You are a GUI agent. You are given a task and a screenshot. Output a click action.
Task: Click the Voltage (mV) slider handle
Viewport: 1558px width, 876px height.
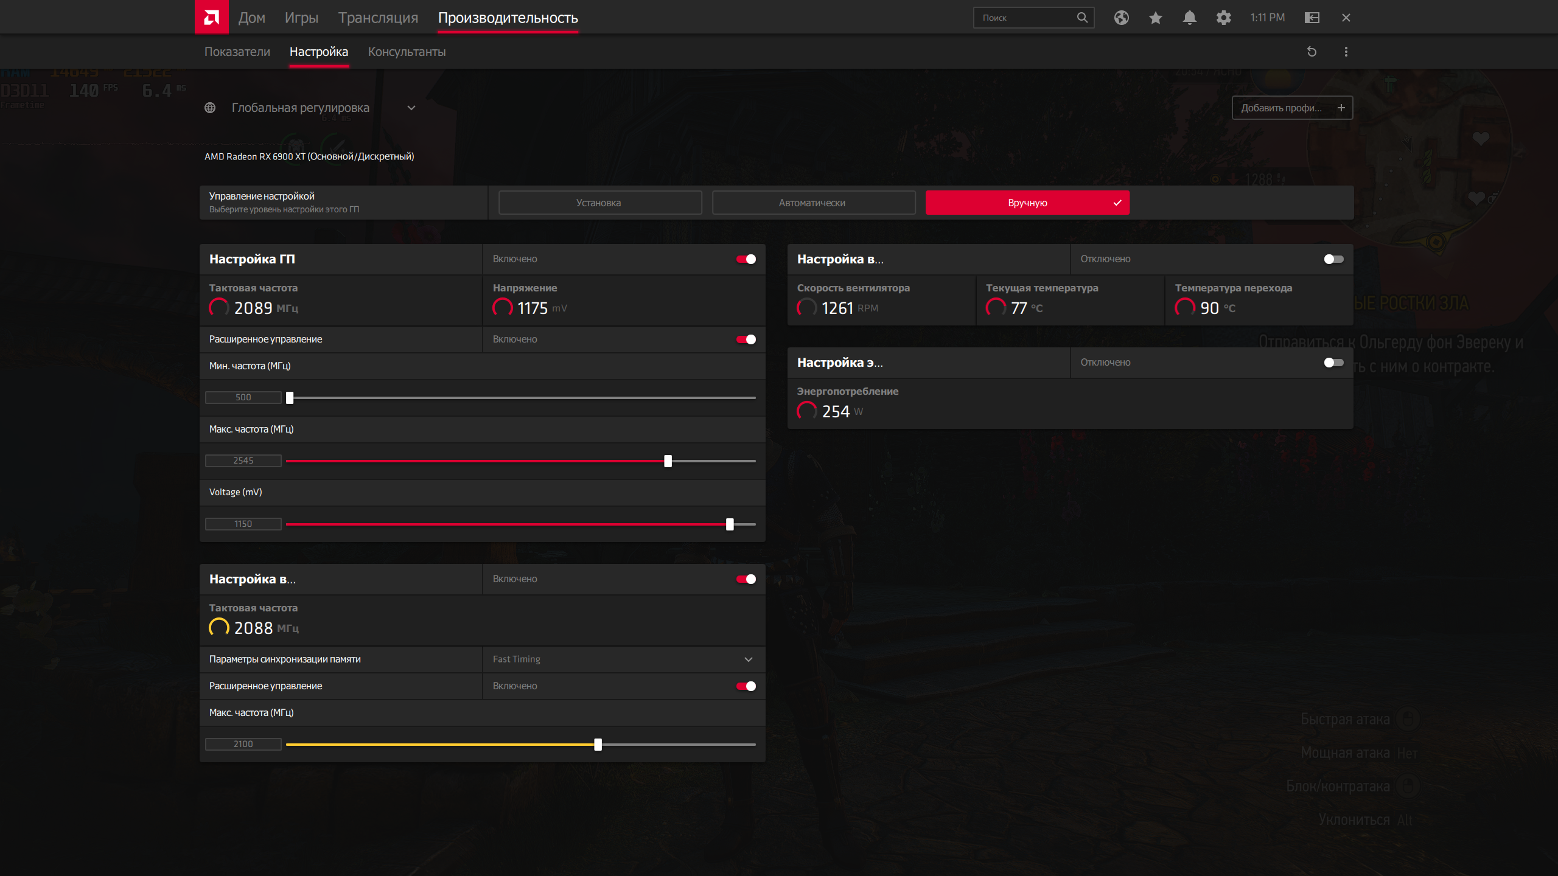(x=730, y=524)
